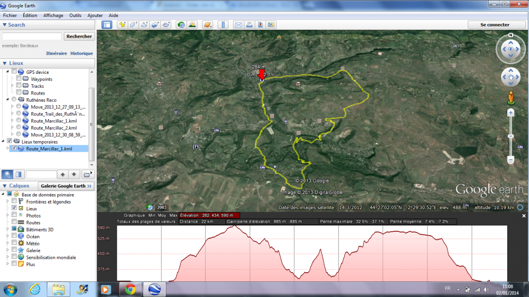529x297 pixels.
Task: Select Route_Marcillac_2.kml radio button
Action: click(x=19, y=127)
